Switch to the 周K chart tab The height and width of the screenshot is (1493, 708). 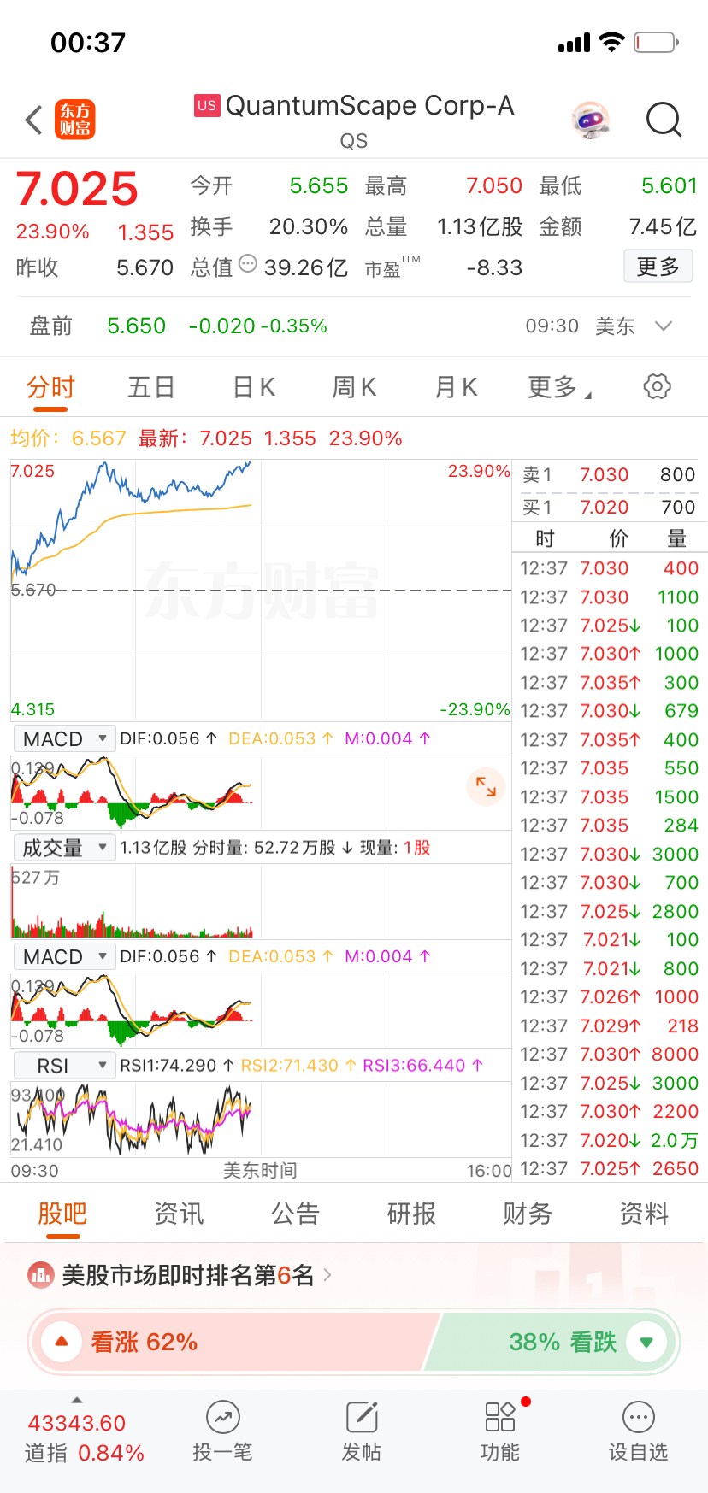click(354, 387)
